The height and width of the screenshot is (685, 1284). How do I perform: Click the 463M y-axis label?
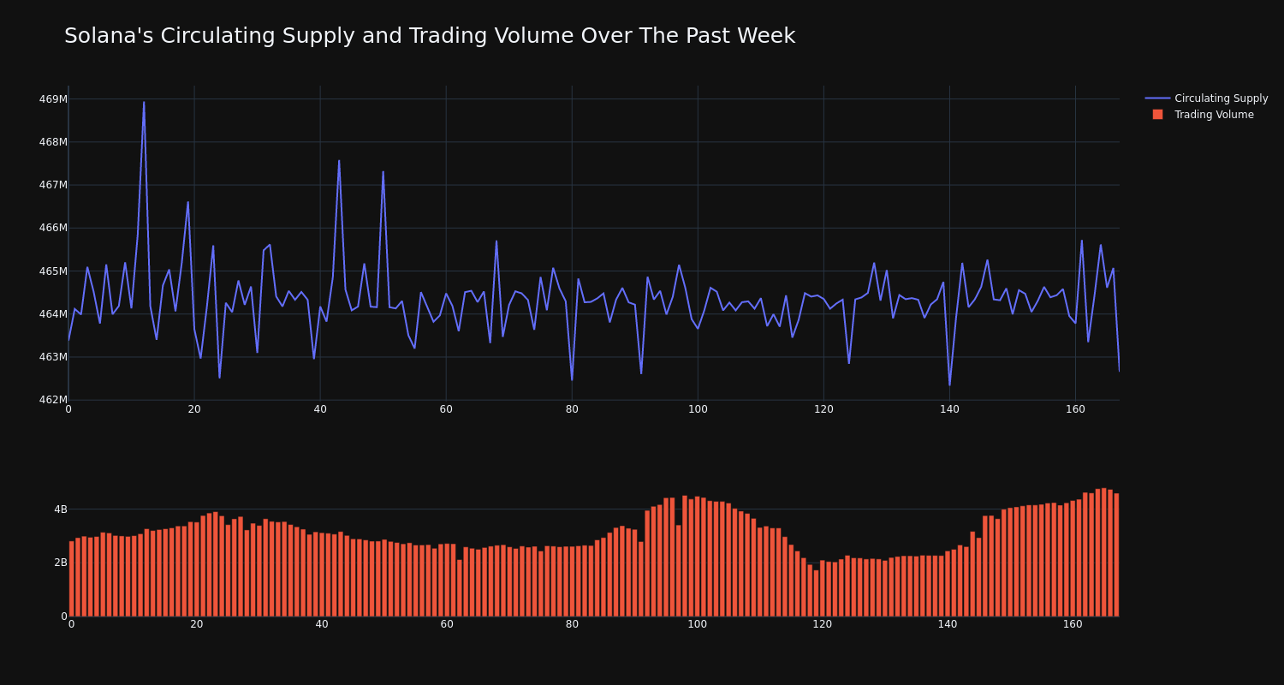tap(53, 357)
